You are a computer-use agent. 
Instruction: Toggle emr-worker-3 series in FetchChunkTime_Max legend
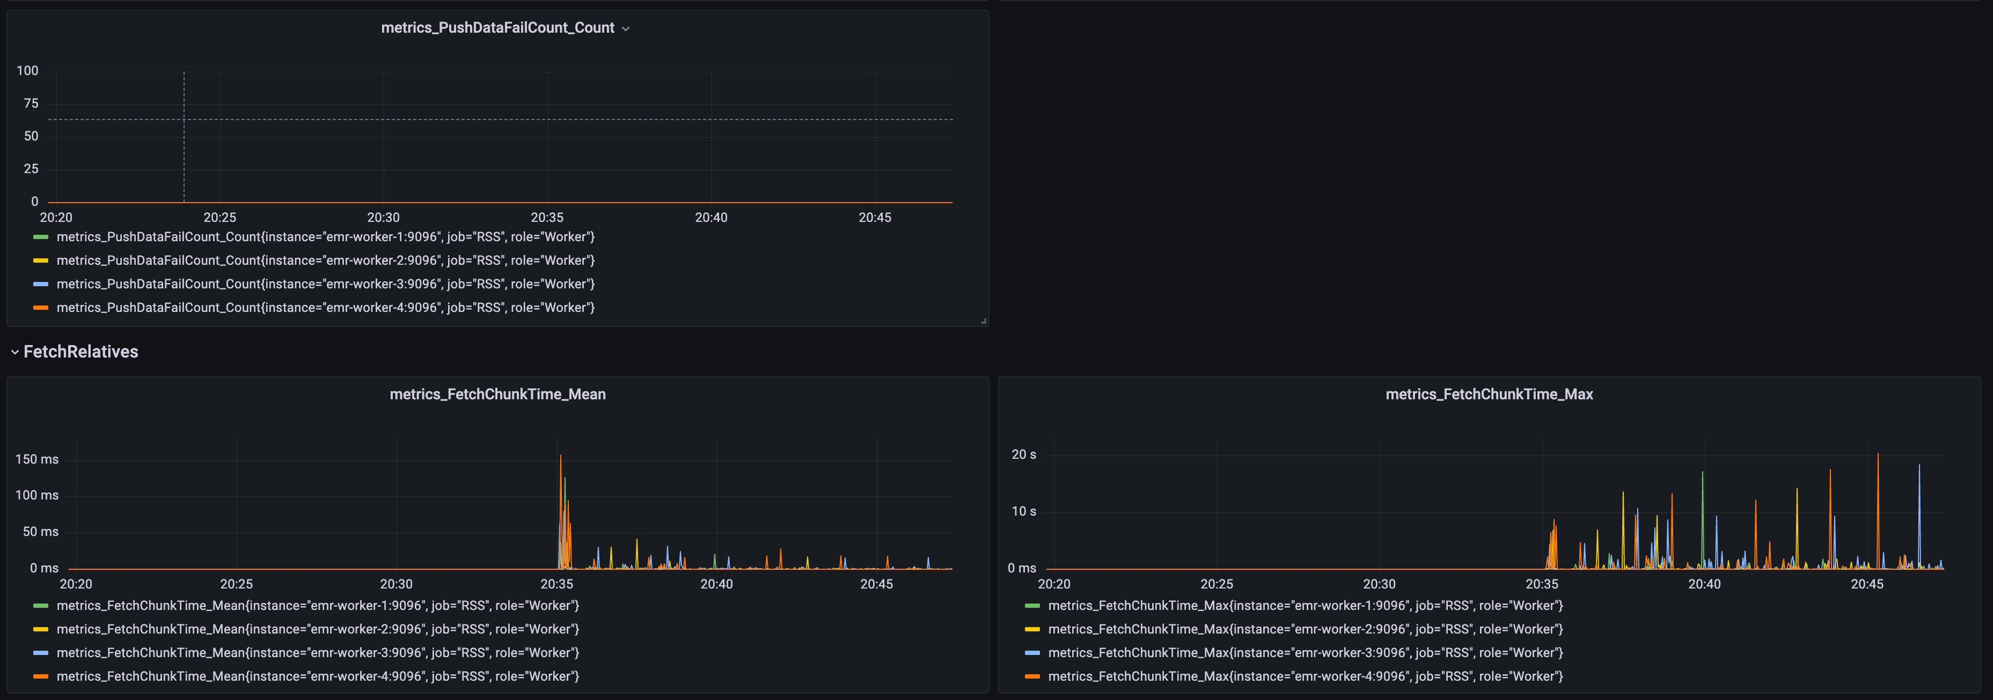click(x=1305, y=653)
